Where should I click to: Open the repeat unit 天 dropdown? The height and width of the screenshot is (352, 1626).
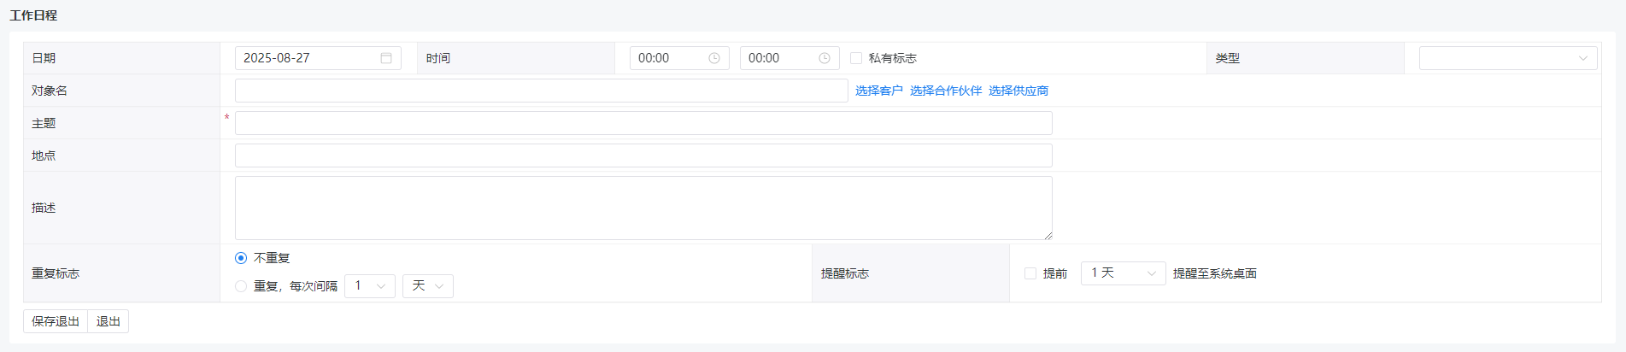(x=427, y=286)
